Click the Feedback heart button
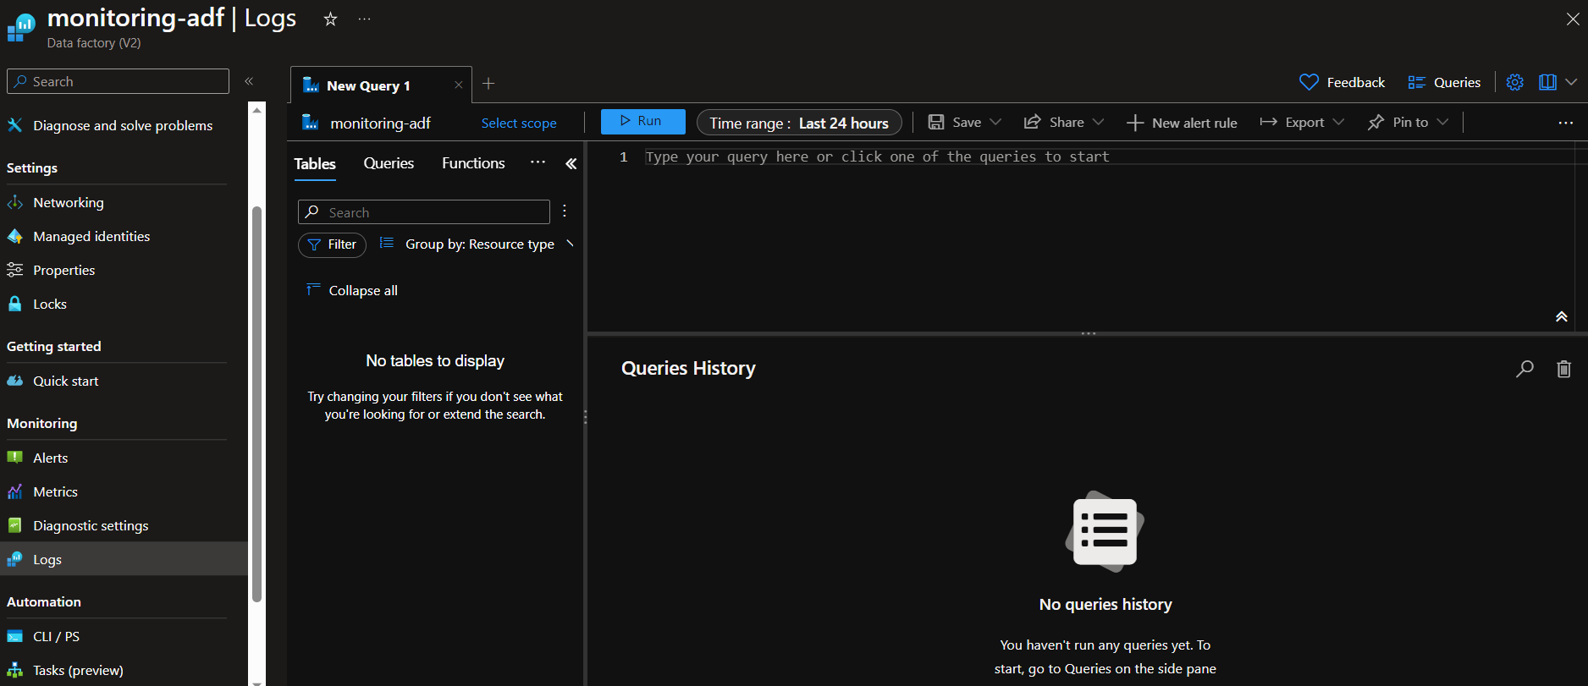The image size is (1588, 686). point(1342,82)
